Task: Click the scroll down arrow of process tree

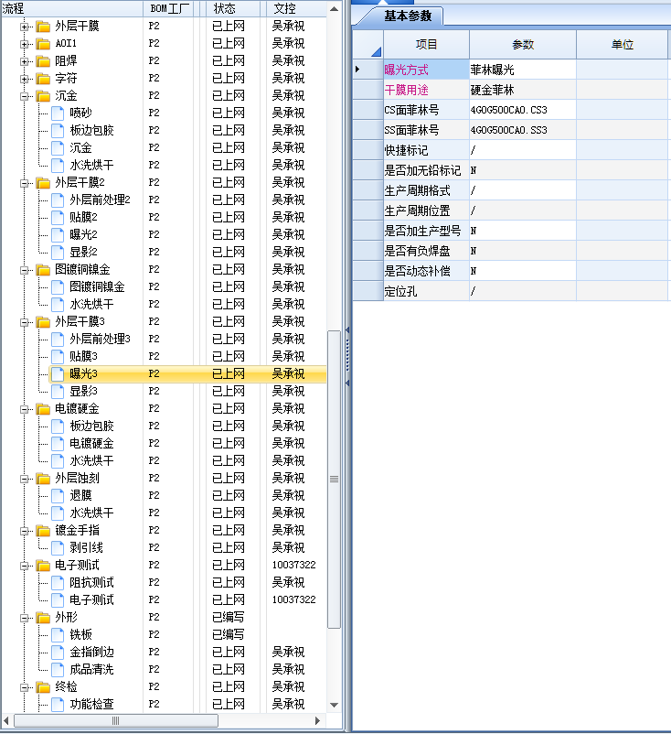Action: (334, 705)
